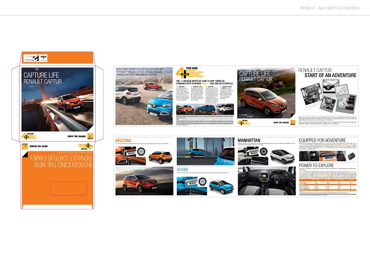The width and height of the screenshot is (370, 261).
Task: Click the 'MANHATTAN' heading
Action: (x=249, y=140)
